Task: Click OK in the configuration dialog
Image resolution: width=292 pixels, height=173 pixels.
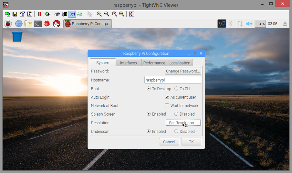Action: tap(191, 142)
